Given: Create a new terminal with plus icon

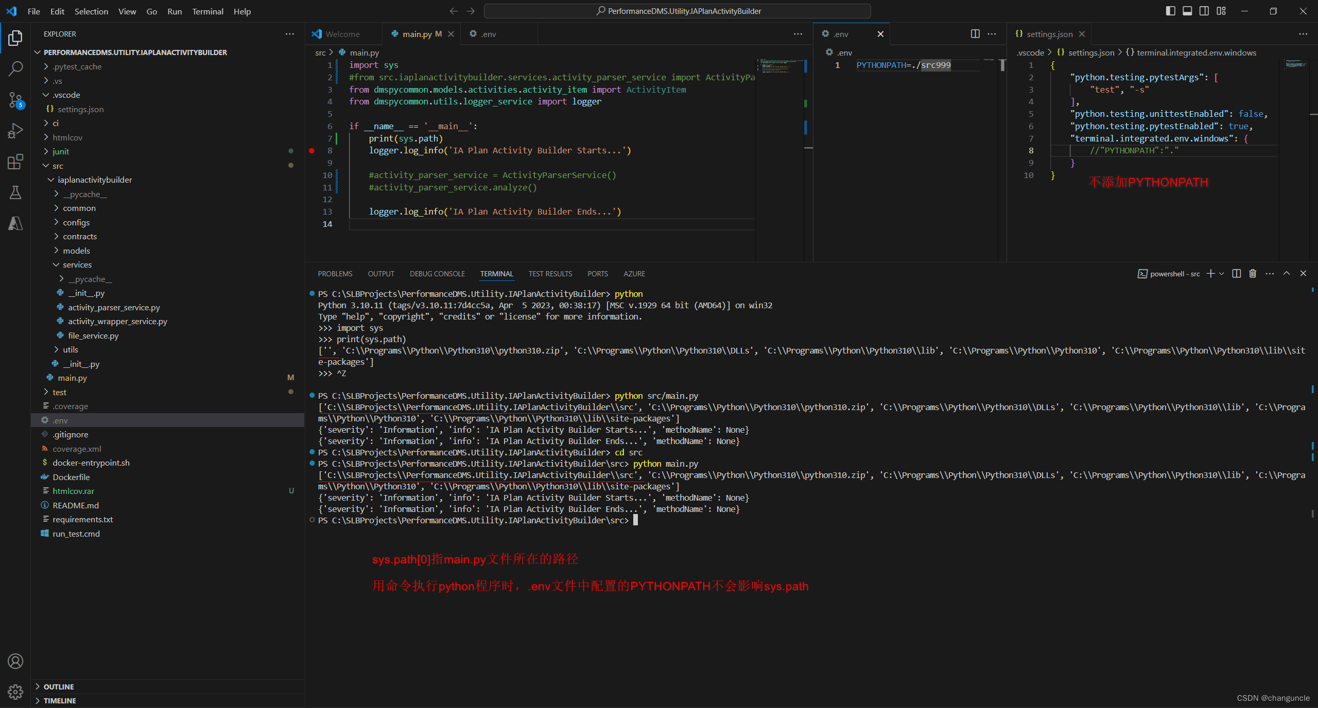Looking at the screenshot, I should (1210, 274).
